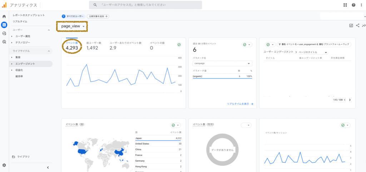366x172 pixels.
Task: Click the search input field
Action: tap(145, 5)
